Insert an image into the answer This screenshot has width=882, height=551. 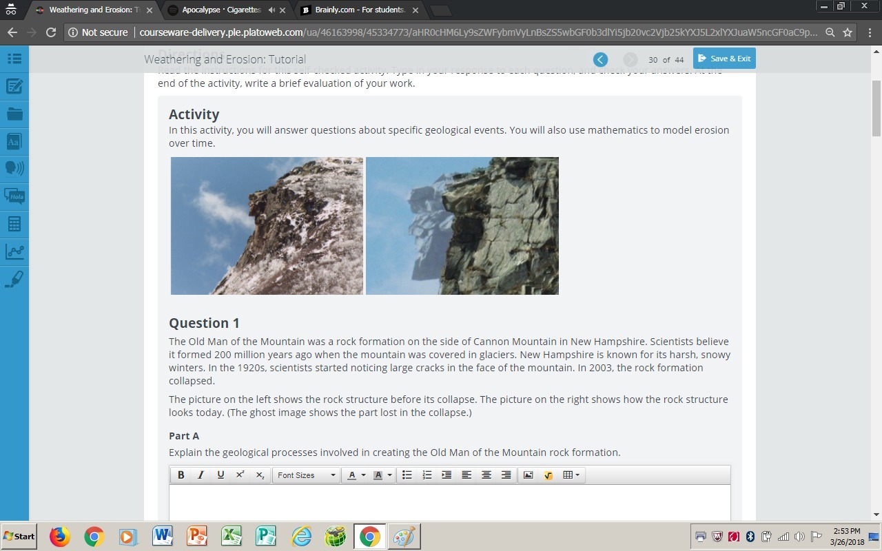[x=529, y=475]
